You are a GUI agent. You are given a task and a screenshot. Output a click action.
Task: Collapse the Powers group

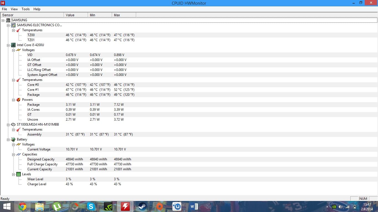pos(14,100)
